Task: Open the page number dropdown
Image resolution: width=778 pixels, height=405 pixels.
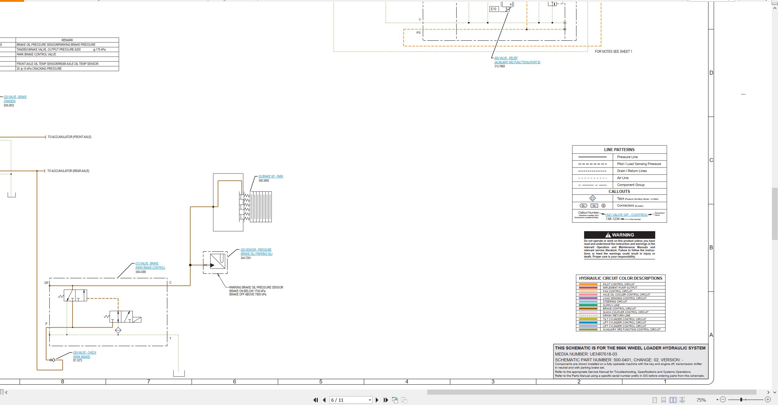Action: 370,400
